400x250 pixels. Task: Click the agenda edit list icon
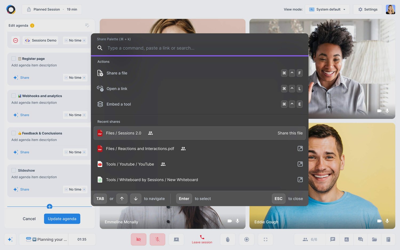coord(87,25)
